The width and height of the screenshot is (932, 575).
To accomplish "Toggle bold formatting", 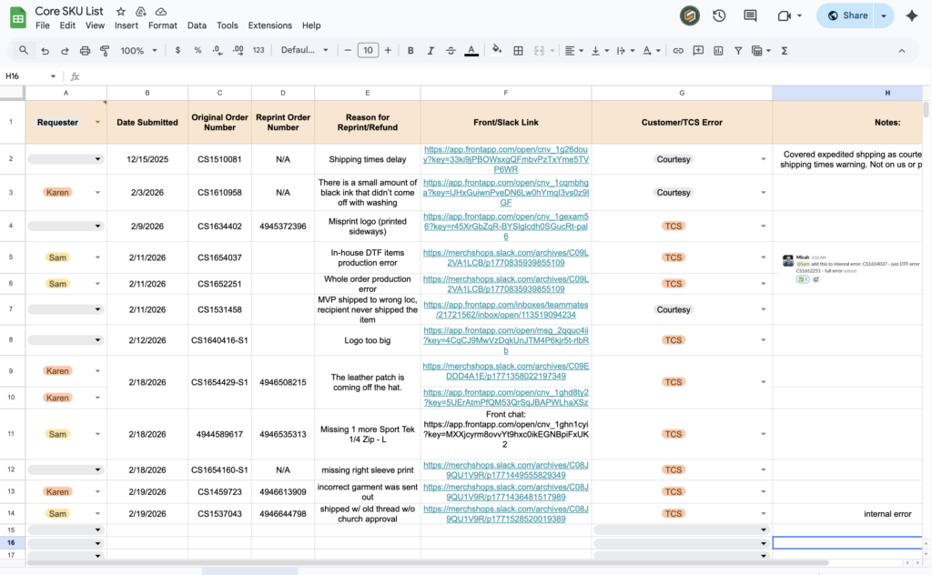I will pos(410,51).
